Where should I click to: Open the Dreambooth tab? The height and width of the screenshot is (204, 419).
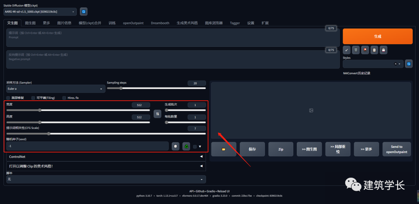pyautogui.click(x=160, y=23)
